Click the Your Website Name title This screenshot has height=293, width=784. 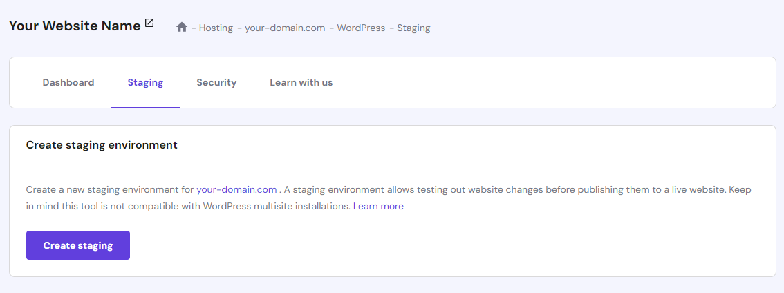tap(75, 26)
